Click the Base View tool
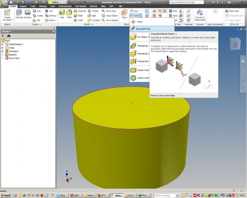Viewport: 247px width, 198px height. point(232,11)
